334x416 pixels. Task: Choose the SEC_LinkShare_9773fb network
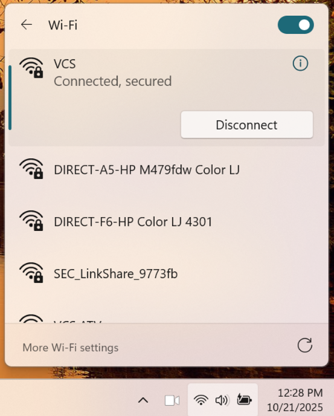(167, 274)
